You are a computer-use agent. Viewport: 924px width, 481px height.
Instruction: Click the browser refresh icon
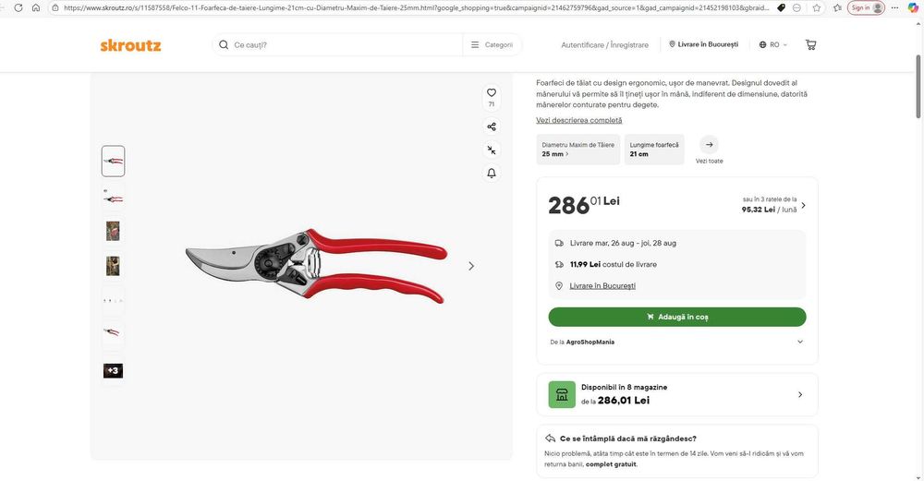(18, 7)
